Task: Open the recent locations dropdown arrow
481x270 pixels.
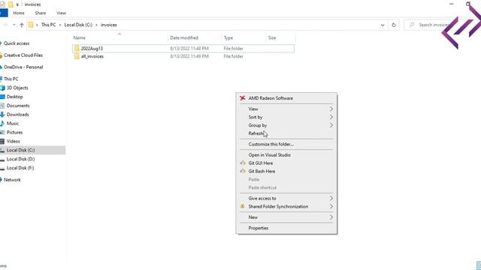Action: click(14, 25)
